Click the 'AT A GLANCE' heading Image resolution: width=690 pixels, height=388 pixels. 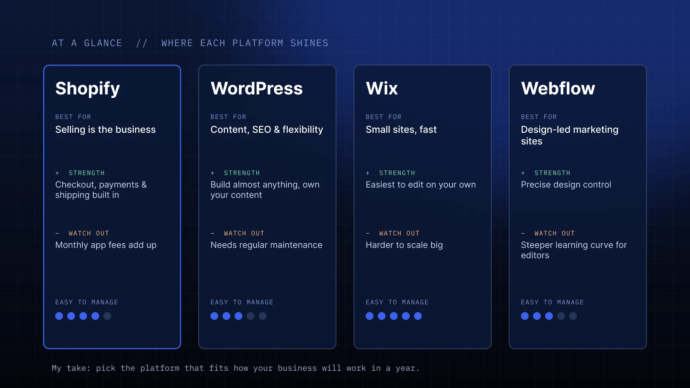coord(87,43)
